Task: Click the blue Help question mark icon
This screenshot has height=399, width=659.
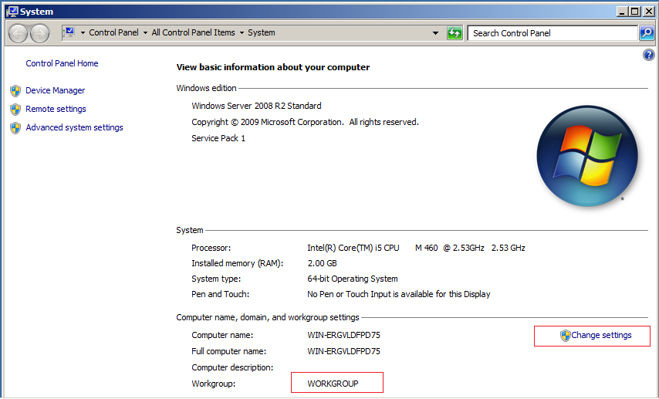Action: (x=648, y=56)
